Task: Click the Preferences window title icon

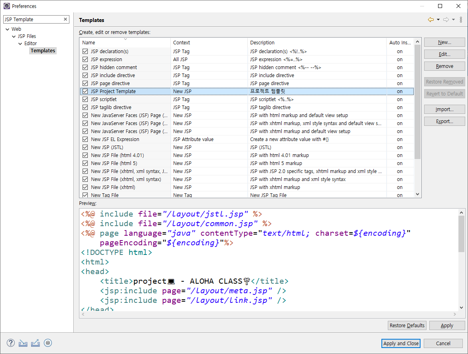Action: click(x=6, y=6)
